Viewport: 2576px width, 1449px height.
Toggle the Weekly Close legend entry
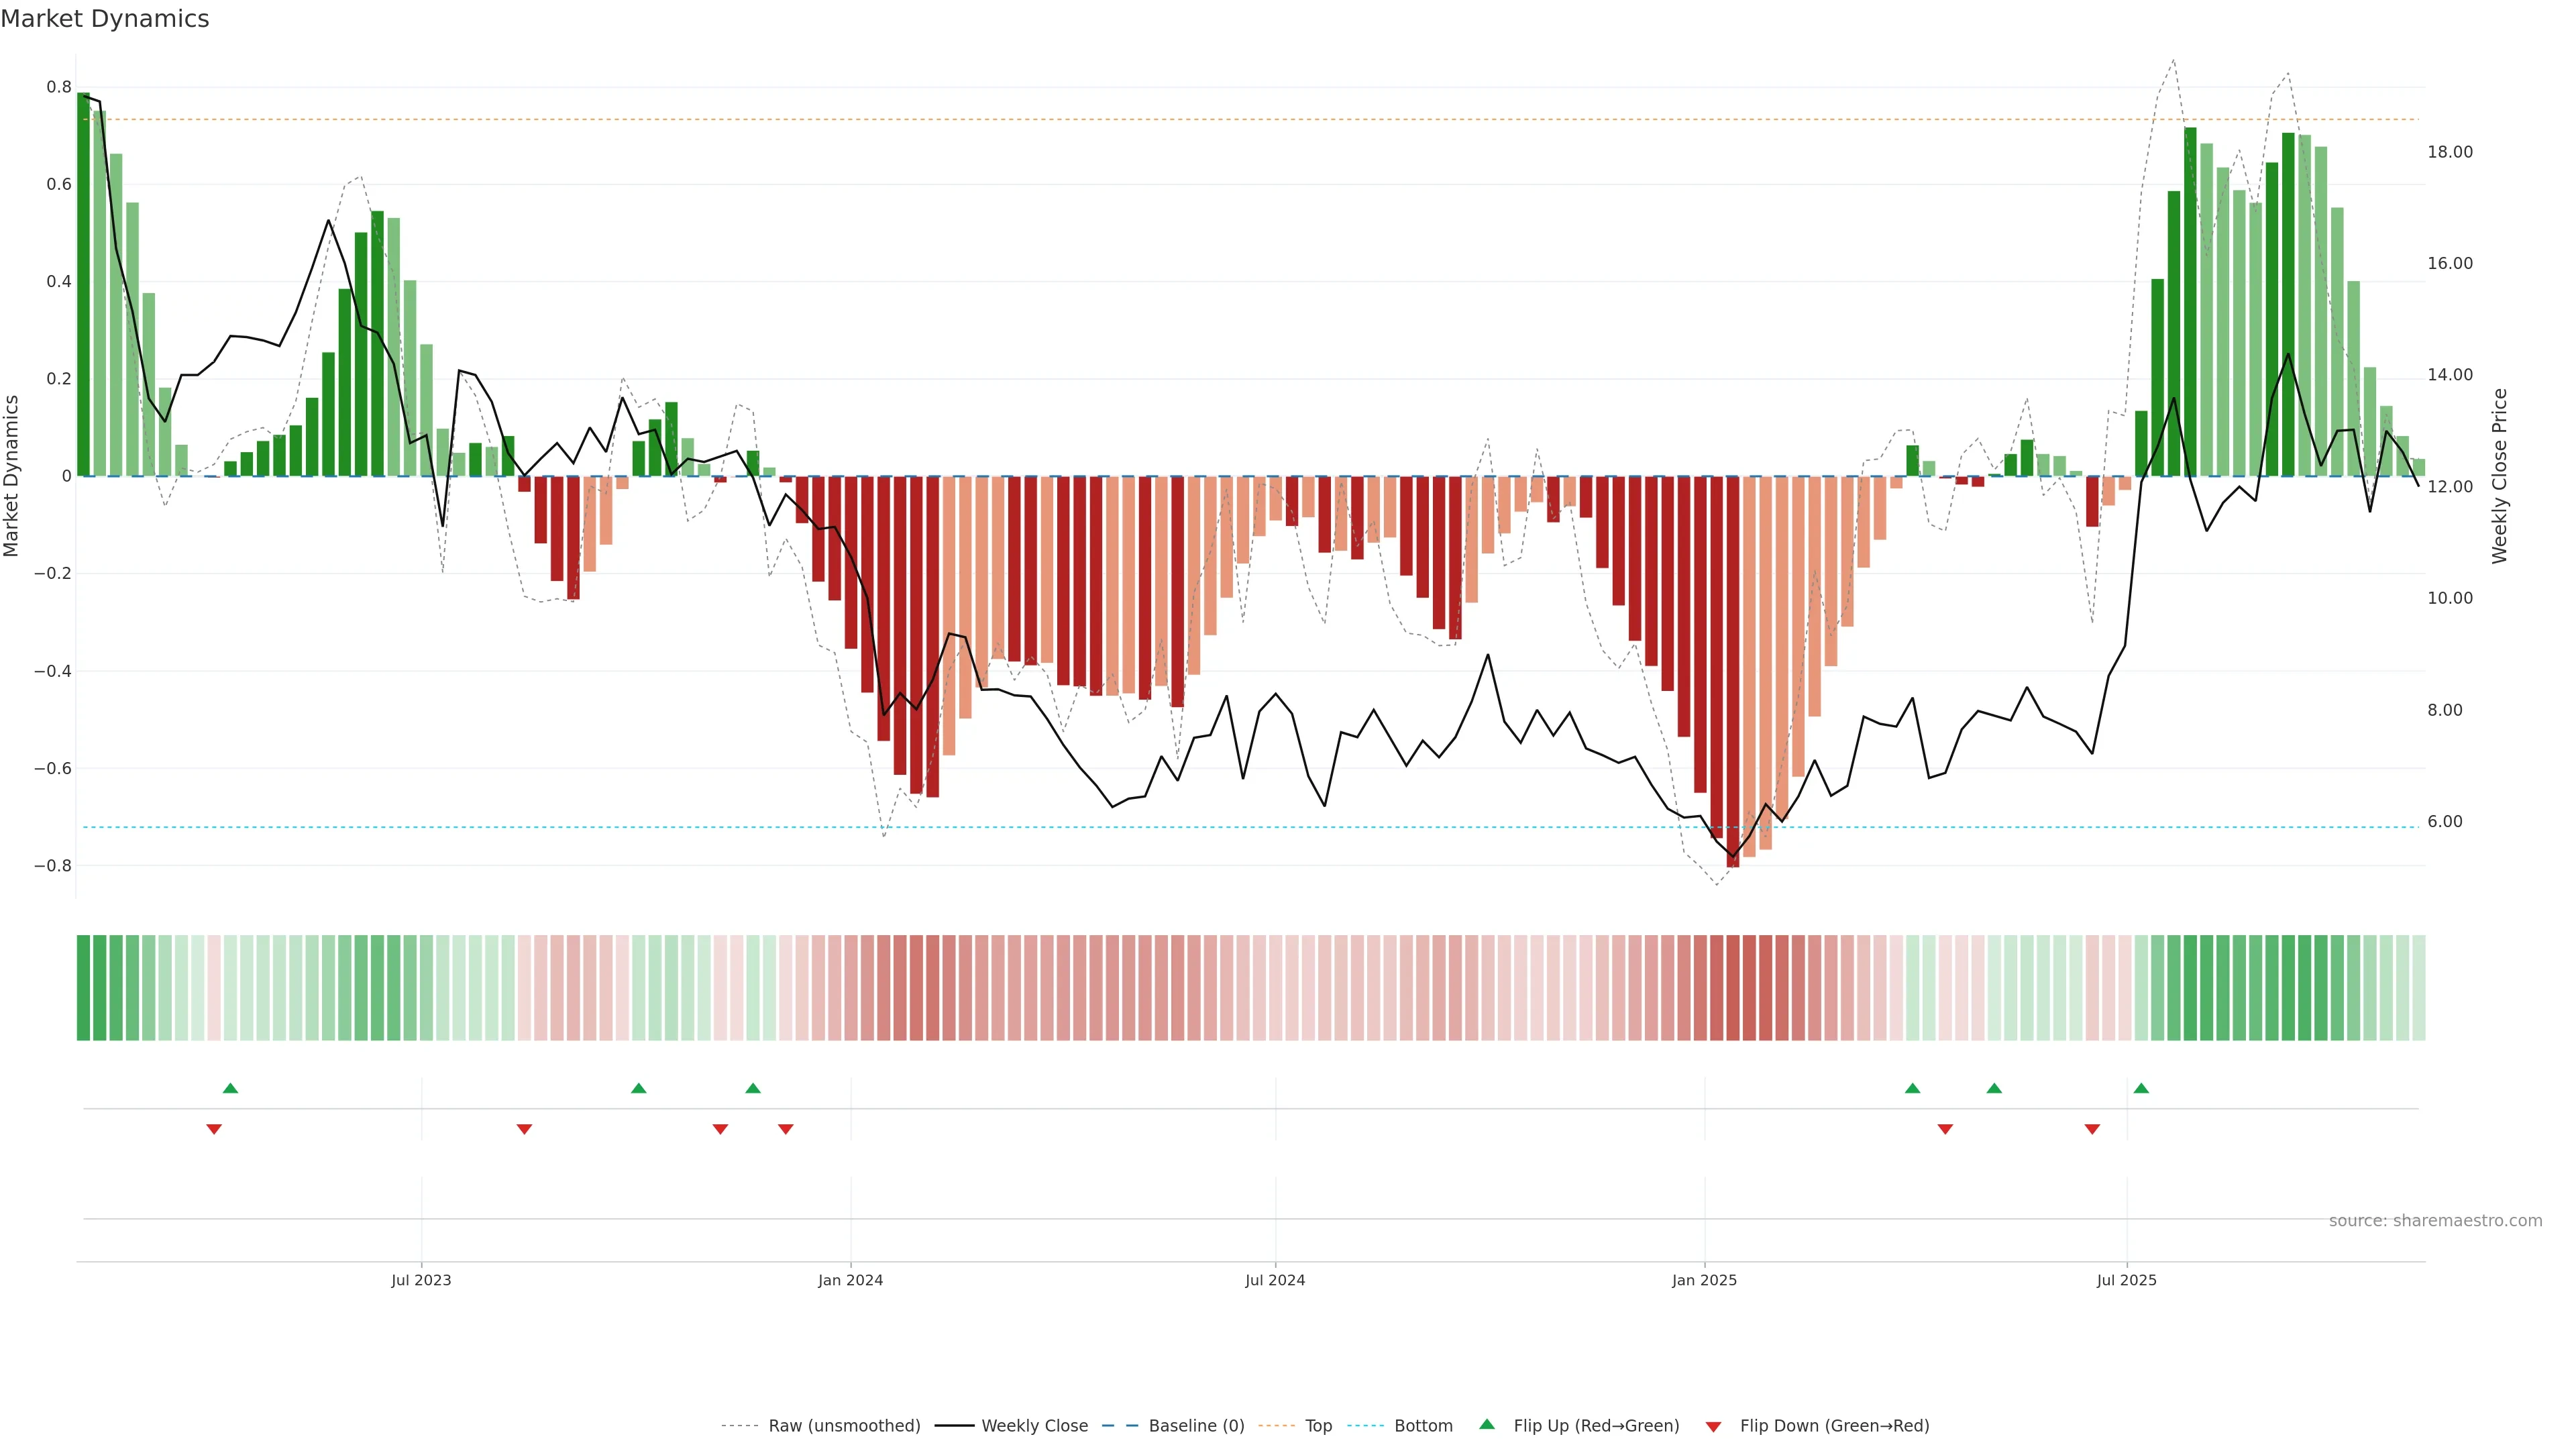1034,1426
